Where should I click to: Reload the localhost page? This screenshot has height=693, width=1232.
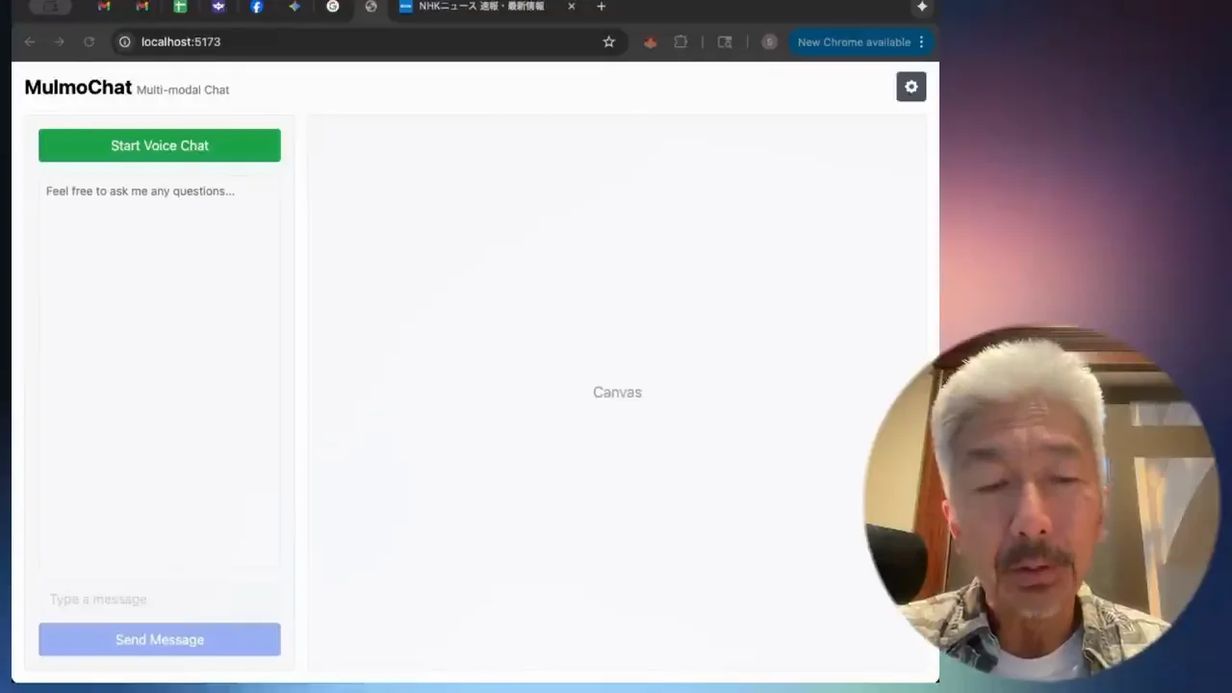click(89, 41)
